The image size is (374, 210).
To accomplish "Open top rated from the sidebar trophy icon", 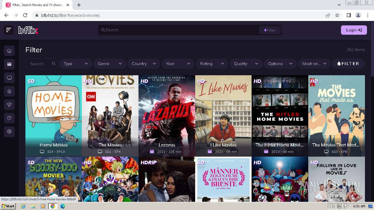I will 9,105.
